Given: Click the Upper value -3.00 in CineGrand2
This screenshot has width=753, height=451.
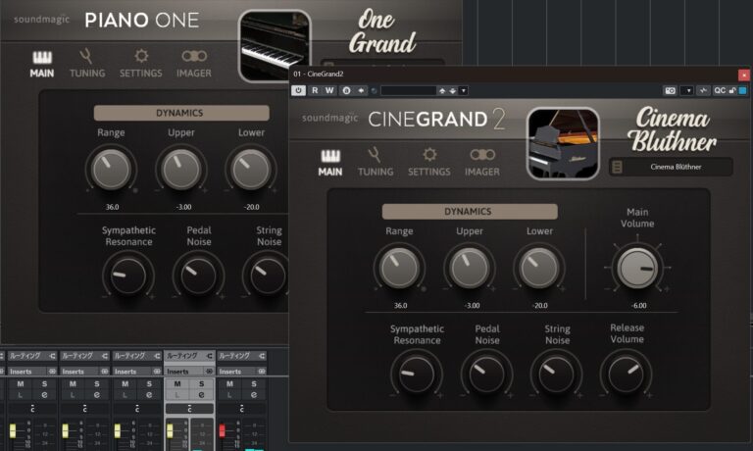Looking at the screenshot, I should pyautogui.click(x=472, y=306).
